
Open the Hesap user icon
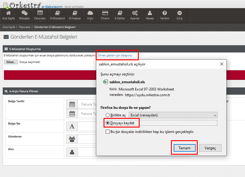[x=150, y=13]
